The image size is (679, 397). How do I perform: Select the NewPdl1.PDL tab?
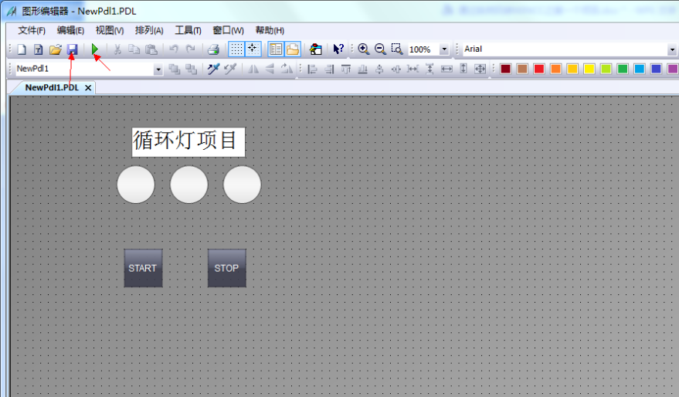point(52,87)
